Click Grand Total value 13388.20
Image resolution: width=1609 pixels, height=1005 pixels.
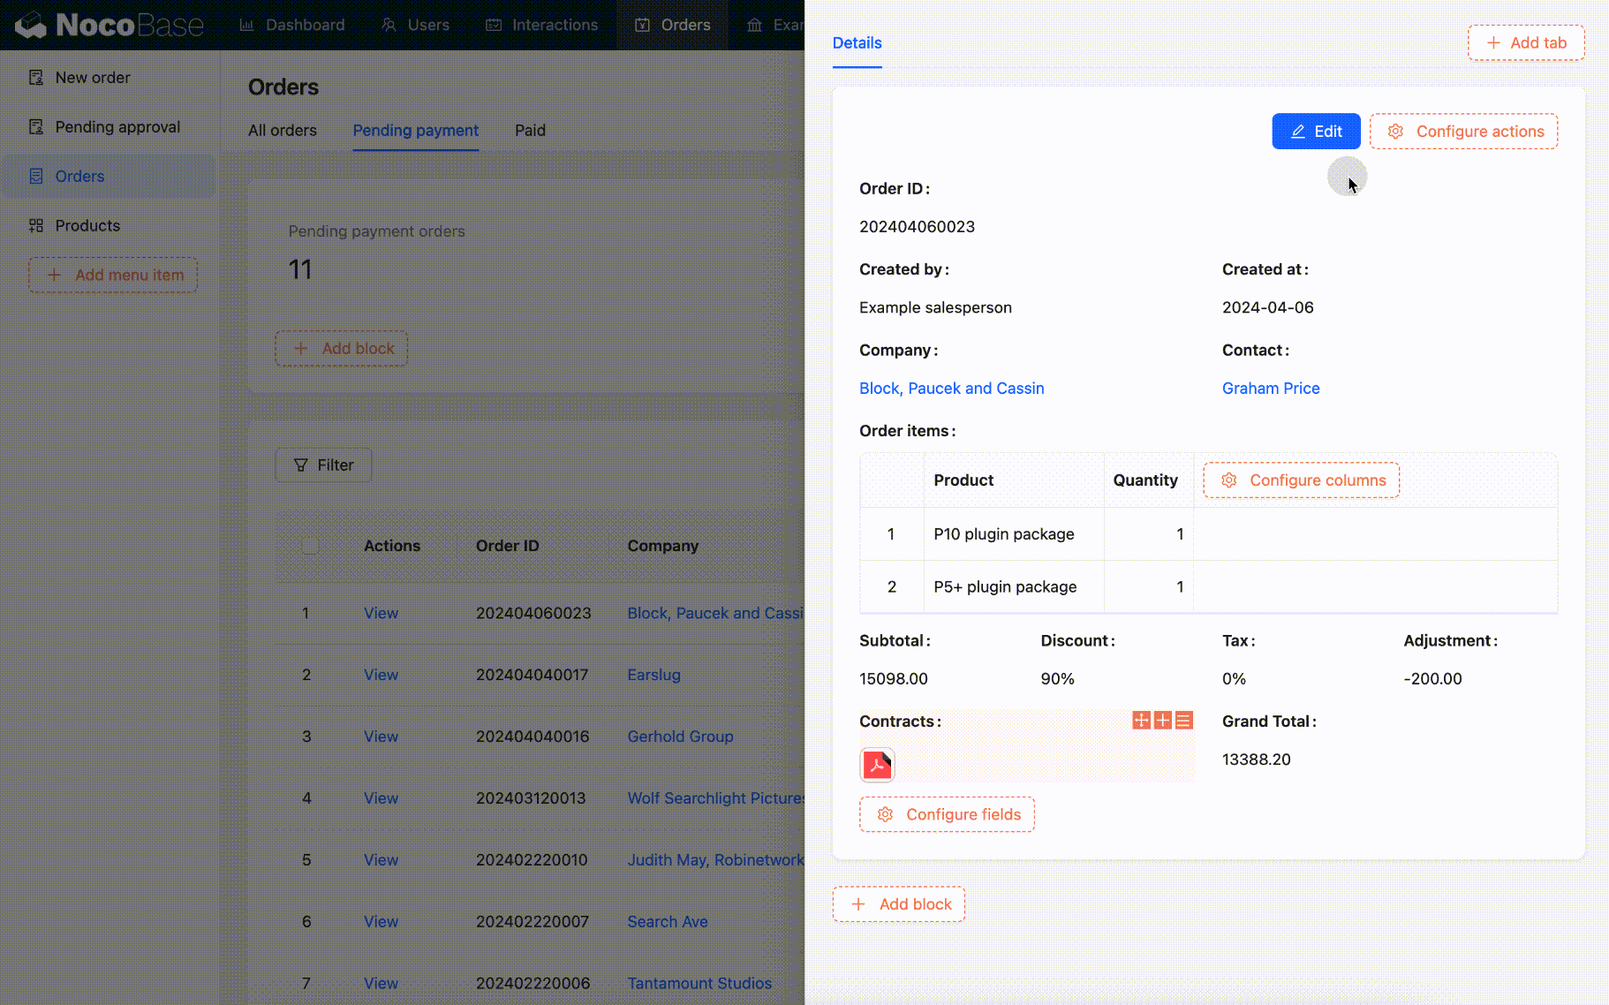pyautogui.click(x=1257, y=759)
